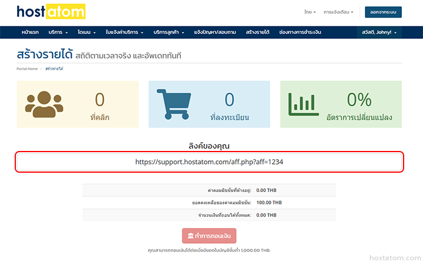Expand the สวัสดี, Johnny! account menu
Image resolution: width=423 pixels, height=262 pixels.
(x=379, y=32)
